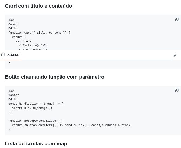Click the 'function Card({ title, content })' line
The height and width of the screenshot is (148, 181).
39,33
